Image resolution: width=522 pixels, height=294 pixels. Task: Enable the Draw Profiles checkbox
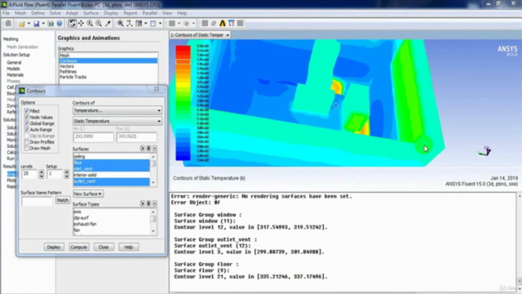point(27,142)
